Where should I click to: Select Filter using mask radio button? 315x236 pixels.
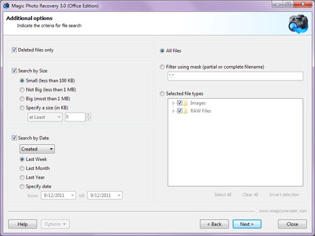tap(162, 67)
